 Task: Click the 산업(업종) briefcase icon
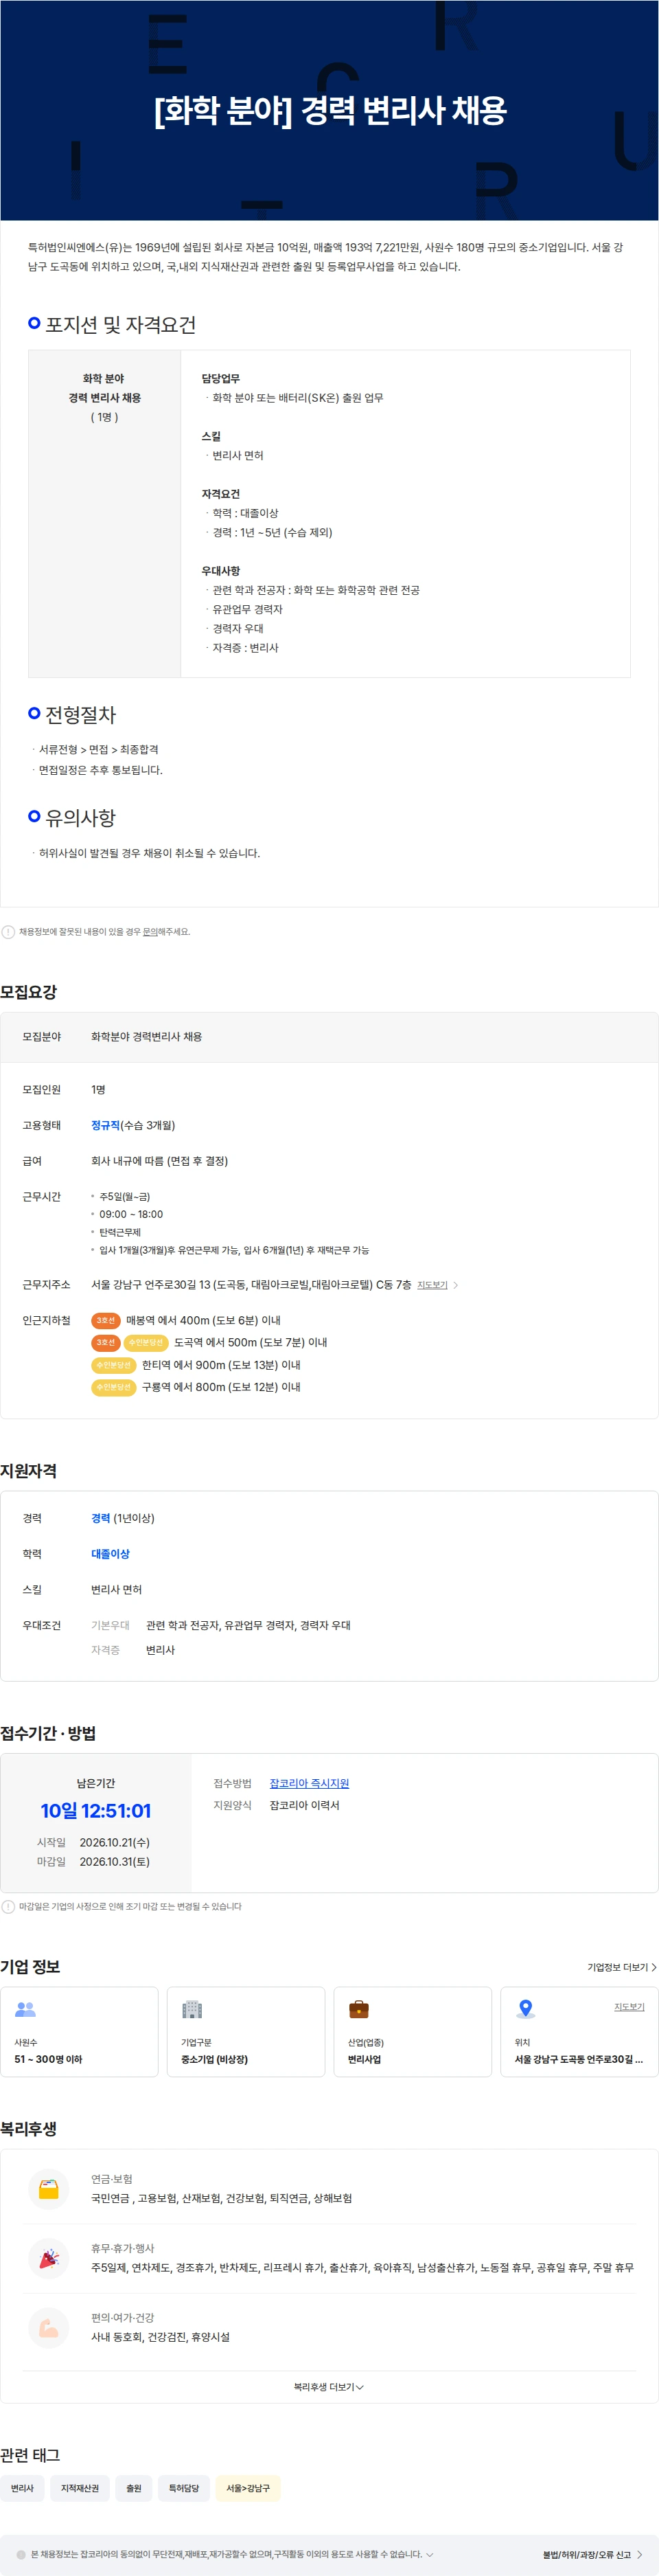(x=359, y=2009)
